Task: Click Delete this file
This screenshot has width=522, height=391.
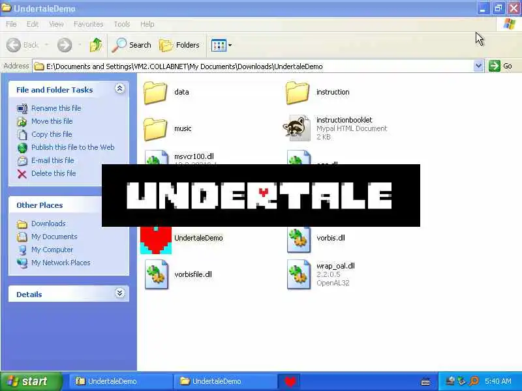Action: click(54, 173)
